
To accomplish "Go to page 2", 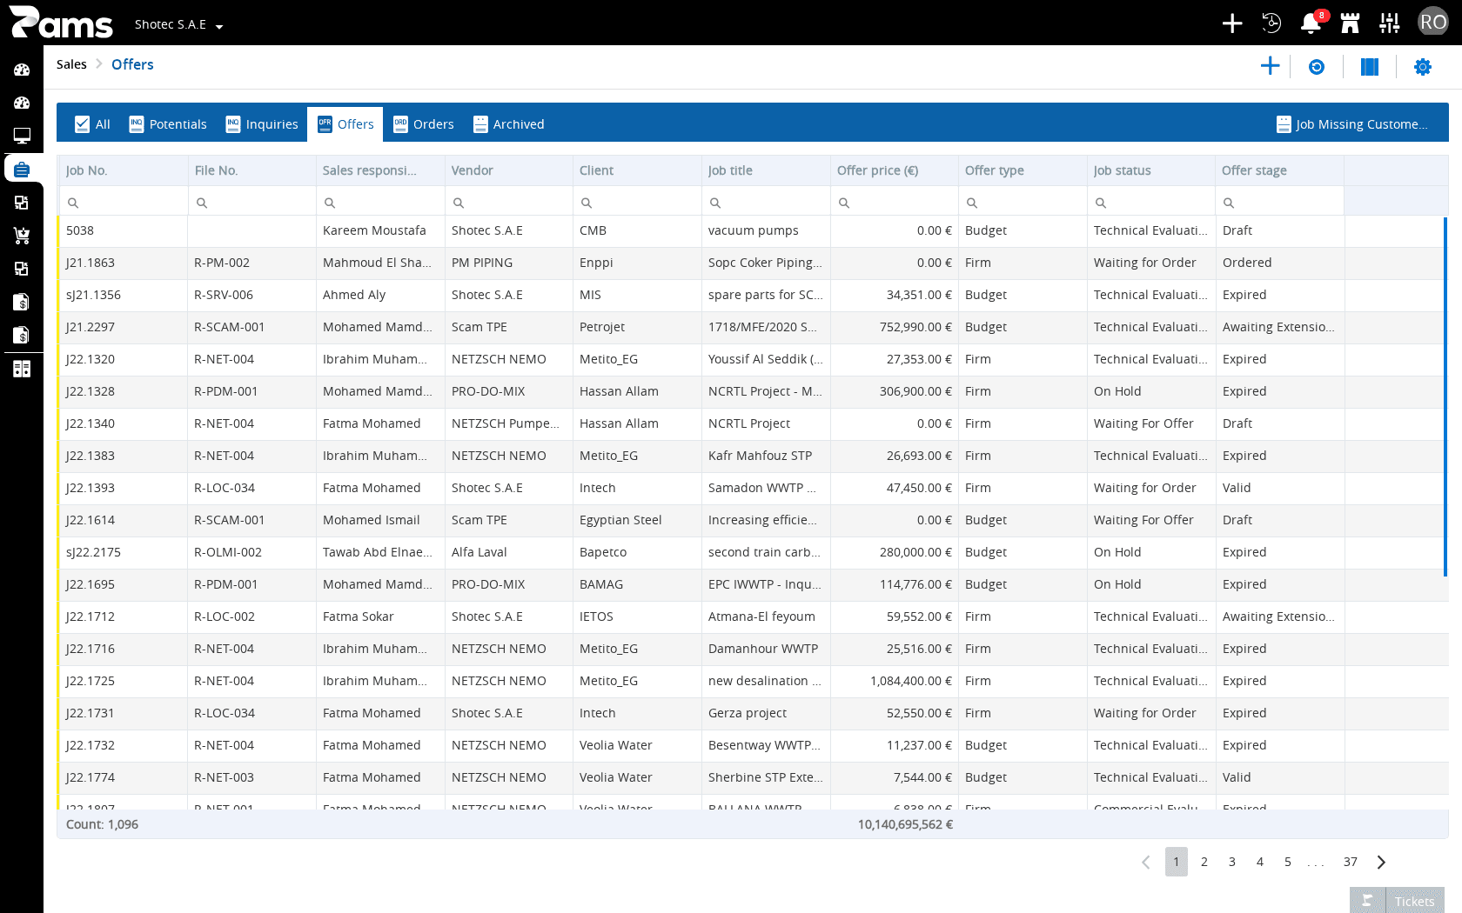I will 1204,862.
